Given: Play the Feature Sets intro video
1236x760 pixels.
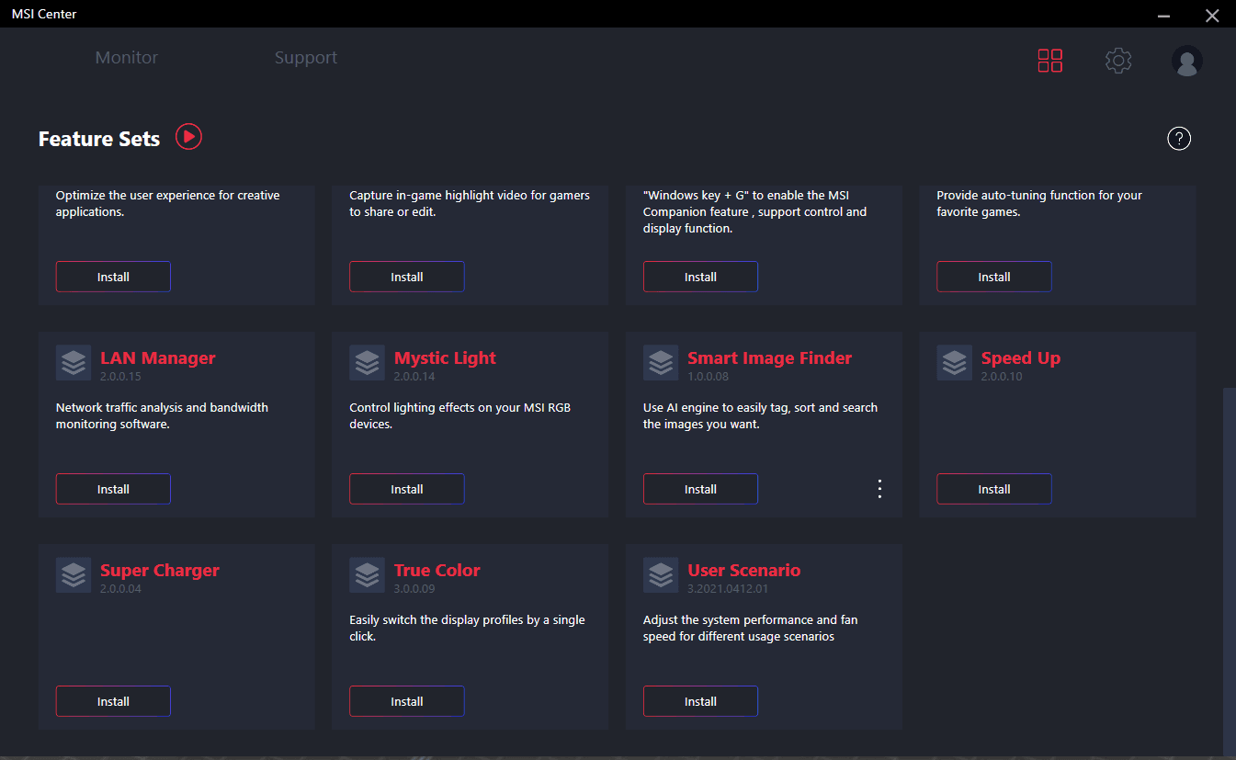Looking at the screenshot, I should tap(188, 137).
